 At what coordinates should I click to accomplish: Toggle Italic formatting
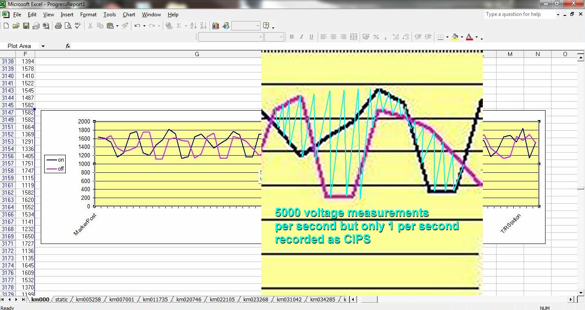click(301, 37)
